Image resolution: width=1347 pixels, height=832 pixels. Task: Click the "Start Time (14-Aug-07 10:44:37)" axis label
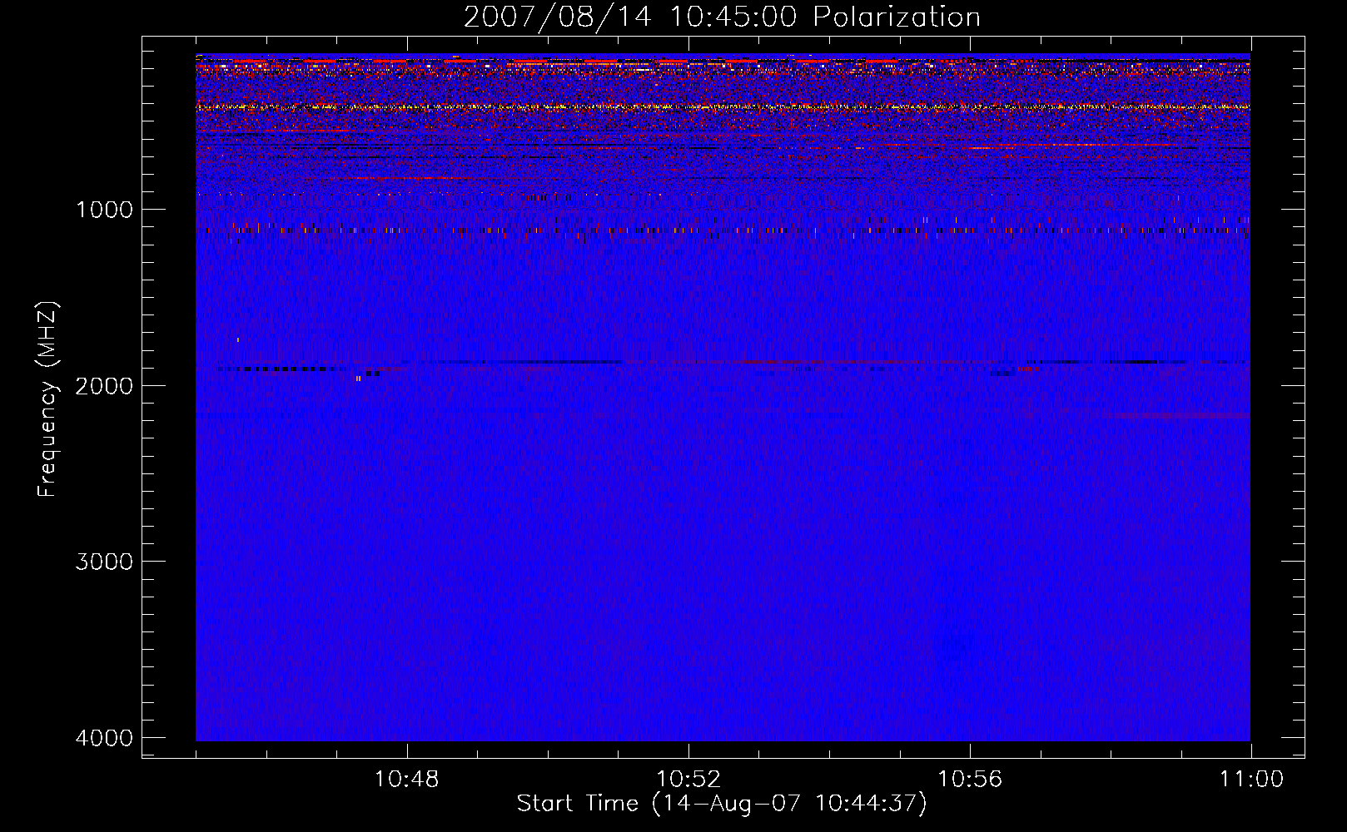coord(722,804)
